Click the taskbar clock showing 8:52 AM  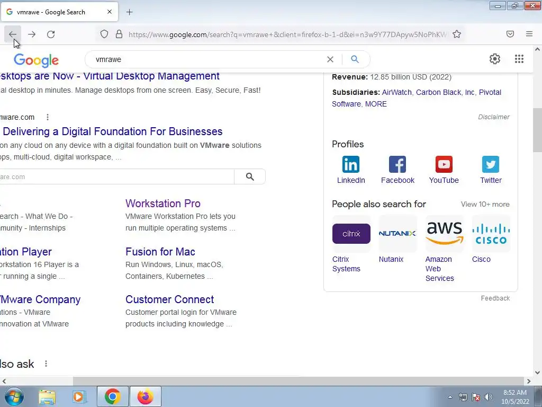[515, 397]
